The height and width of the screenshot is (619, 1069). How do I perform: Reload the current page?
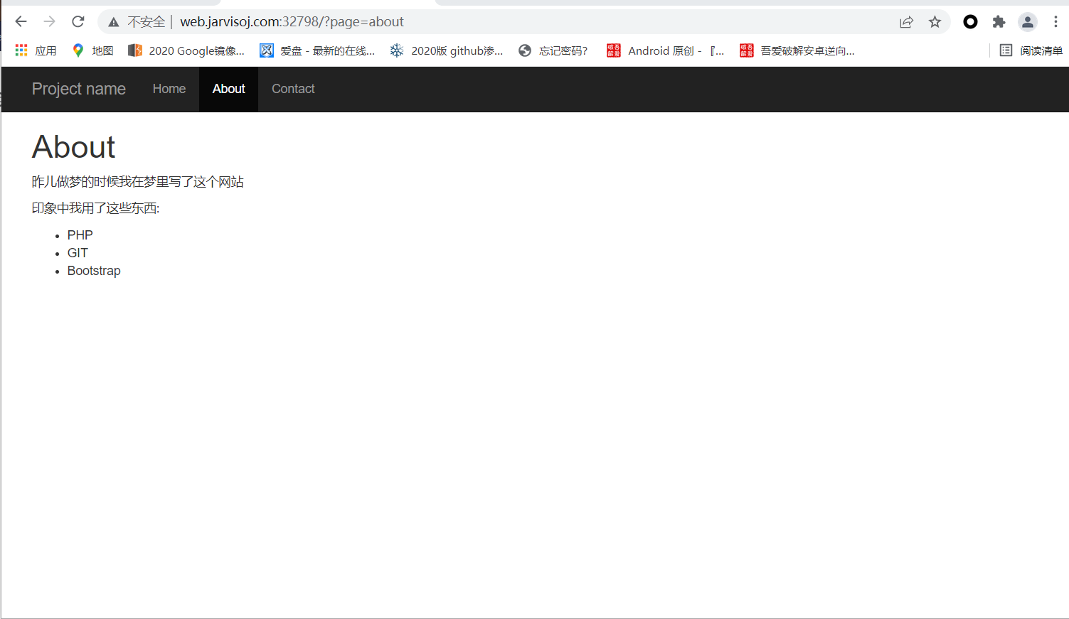pos(78,22)
